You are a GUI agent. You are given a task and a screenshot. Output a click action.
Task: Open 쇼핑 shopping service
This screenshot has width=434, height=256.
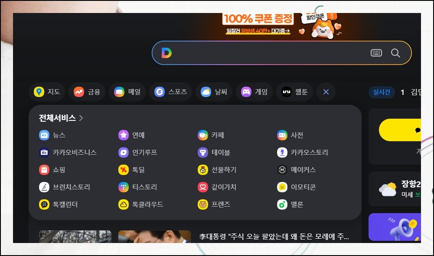click(x=52, y=170)
